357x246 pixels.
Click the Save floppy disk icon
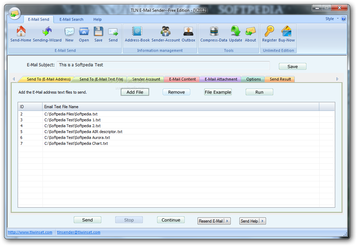[98, 34]
